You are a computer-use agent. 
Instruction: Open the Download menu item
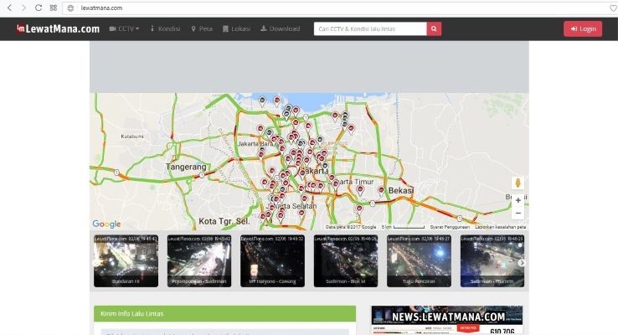coord(281,28)
